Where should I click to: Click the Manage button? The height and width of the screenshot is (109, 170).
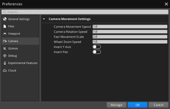[116, 105]
